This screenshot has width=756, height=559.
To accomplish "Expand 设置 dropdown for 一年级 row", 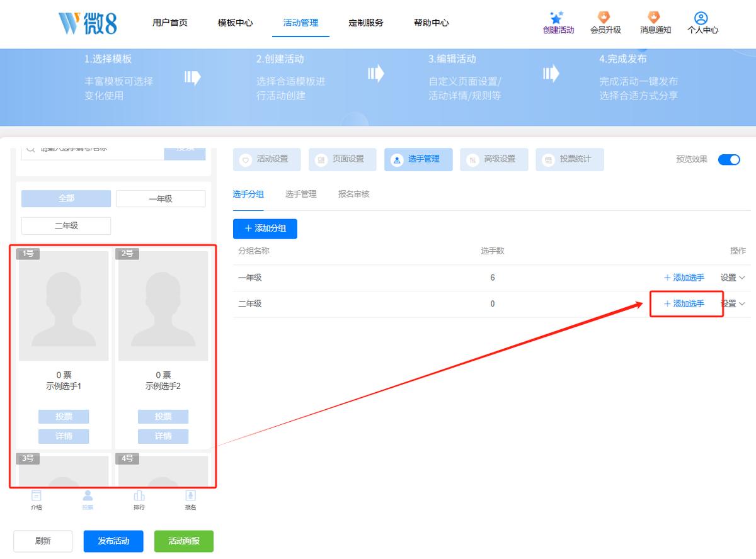I will pyautogui.click(x=733, y=278).
